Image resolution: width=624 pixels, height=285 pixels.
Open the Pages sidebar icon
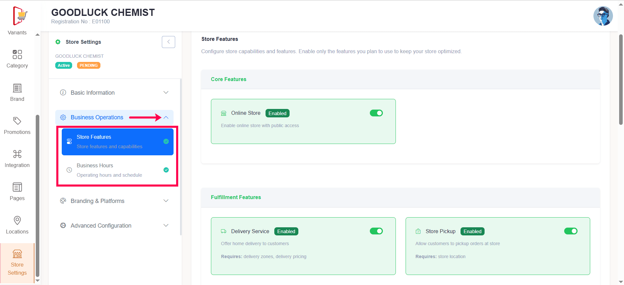click(17, 187)
